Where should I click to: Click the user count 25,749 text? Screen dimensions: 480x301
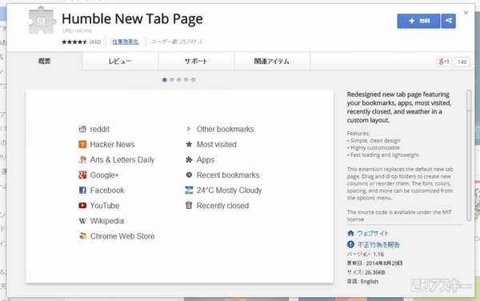point(177,42)
